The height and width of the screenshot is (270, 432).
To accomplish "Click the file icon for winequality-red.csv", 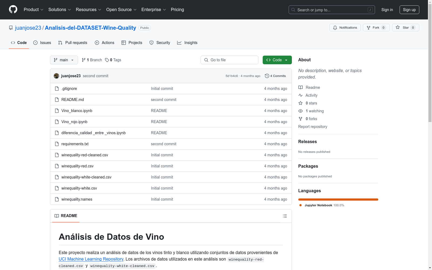I will click(x=57, y=166).
